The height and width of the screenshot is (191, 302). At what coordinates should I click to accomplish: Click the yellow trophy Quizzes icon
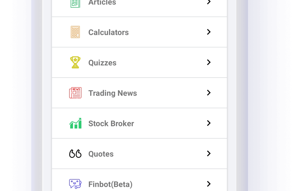(x=75, y=62)
